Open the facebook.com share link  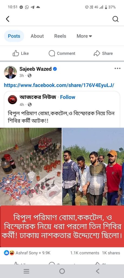tap(59, 85)
